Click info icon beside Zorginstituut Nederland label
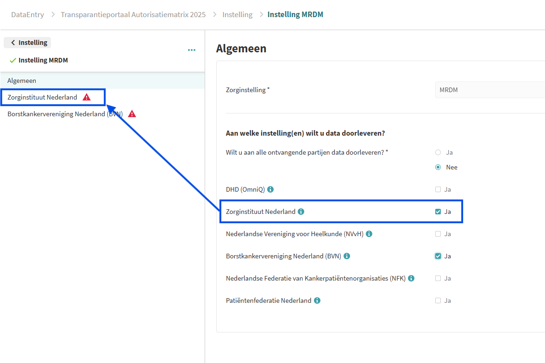The height and width of the screenshot is (363, 545). point(301,212)
